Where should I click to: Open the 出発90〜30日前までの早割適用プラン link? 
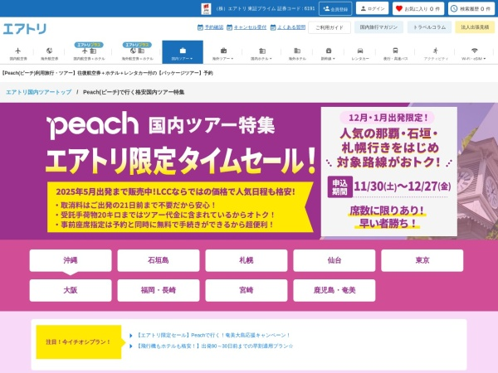pos(214,346)
